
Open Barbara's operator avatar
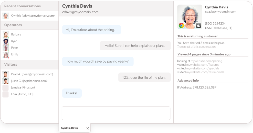click(6, 34)
